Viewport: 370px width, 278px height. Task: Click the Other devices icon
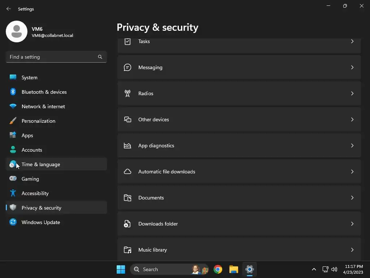click(x=127, y=119)
